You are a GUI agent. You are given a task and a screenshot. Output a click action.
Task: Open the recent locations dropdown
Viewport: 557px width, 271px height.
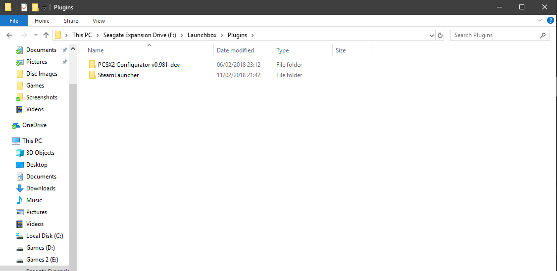[36, 35]
